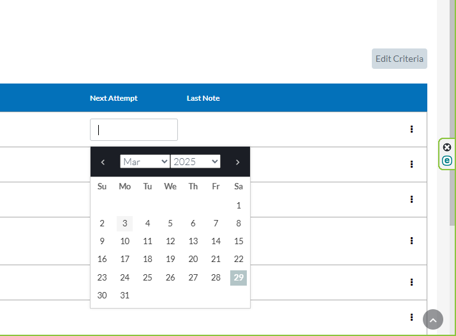Select March 3 in the calendar
Image resolution: width=456 pixels, height=336 pixels.
coord(125,223)
